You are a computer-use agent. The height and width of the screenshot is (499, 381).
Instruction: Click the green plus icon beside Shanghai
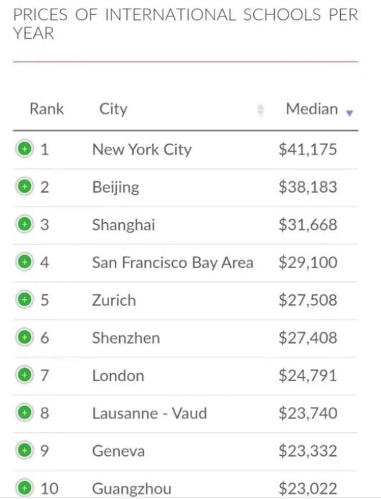click(x=24, y=224)
